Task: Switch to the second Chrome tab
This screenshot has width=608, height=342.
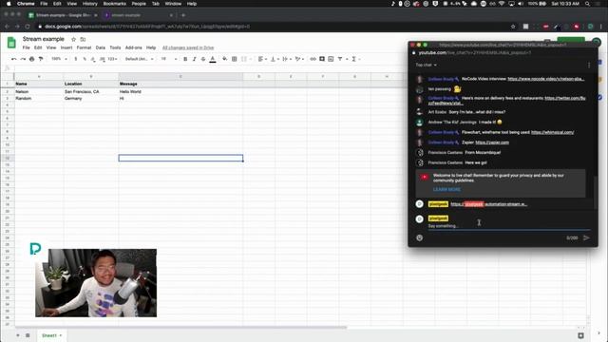Action: pos(137,15)
